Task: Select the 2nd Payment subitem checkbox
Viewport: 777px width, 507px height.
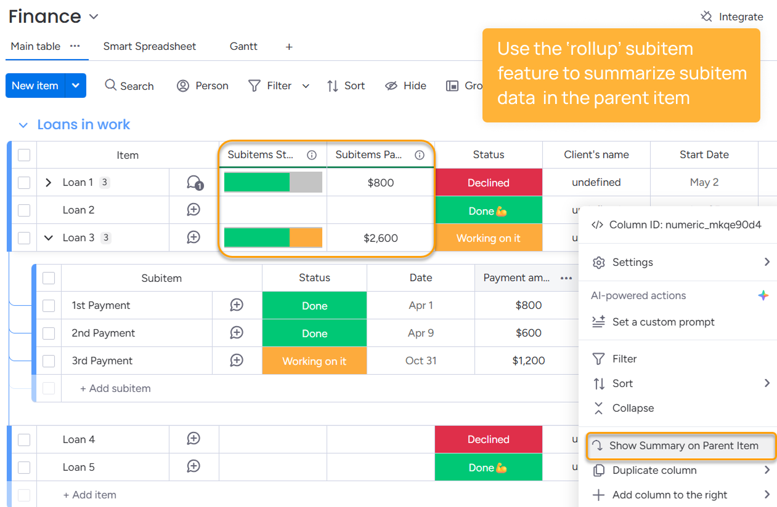Action: pyautogui.click(x=49, y=333)
